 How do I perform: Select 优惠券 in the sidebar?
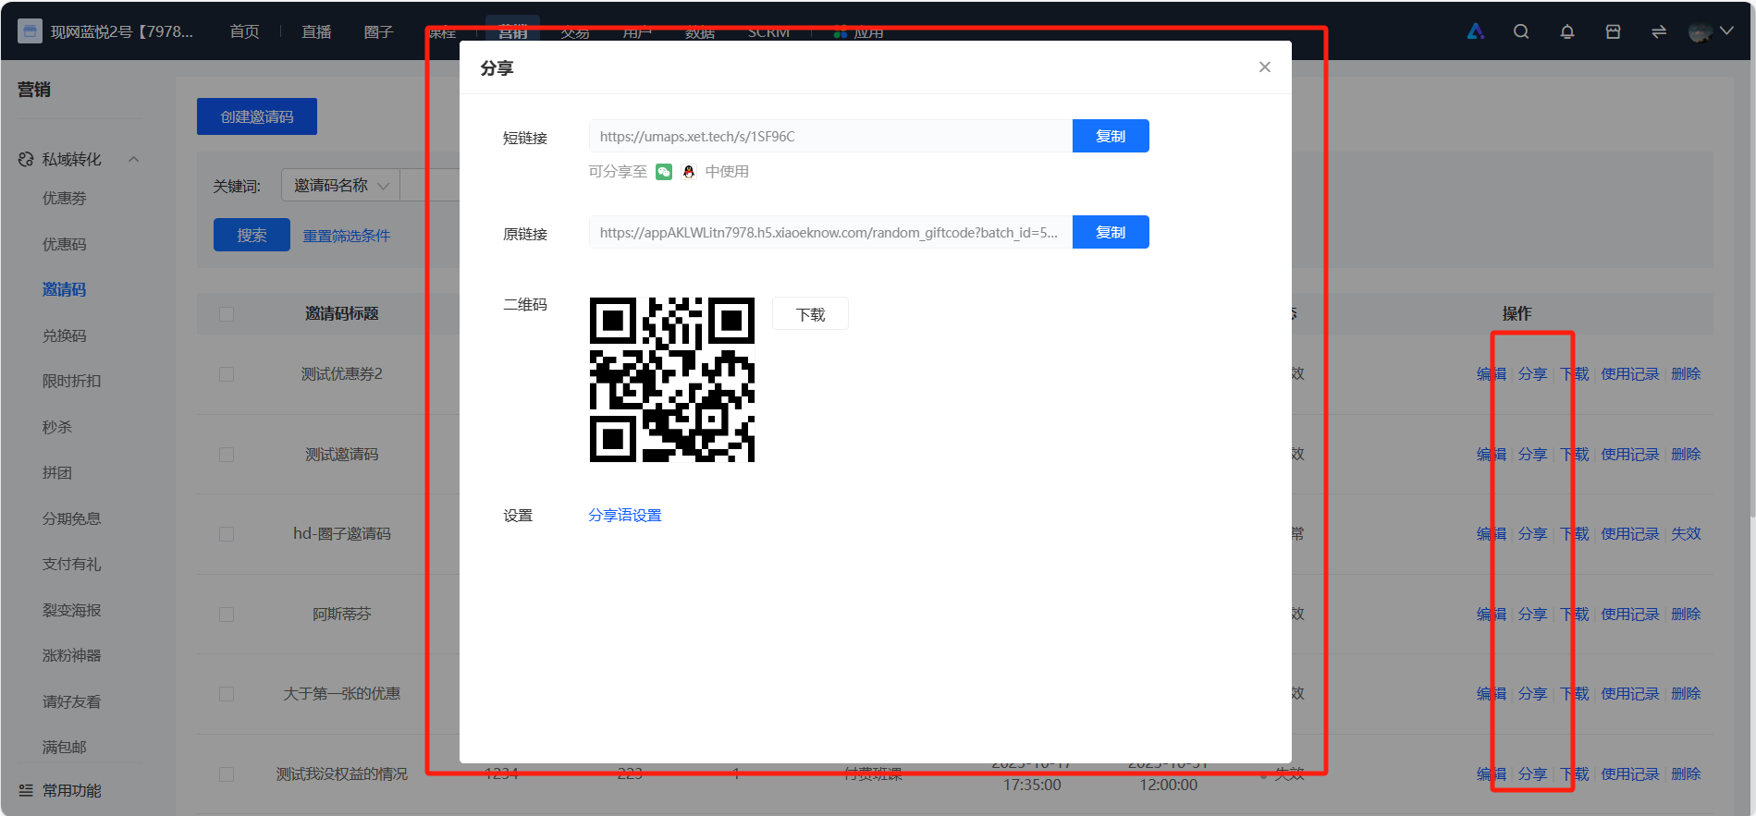coord(64,199)
